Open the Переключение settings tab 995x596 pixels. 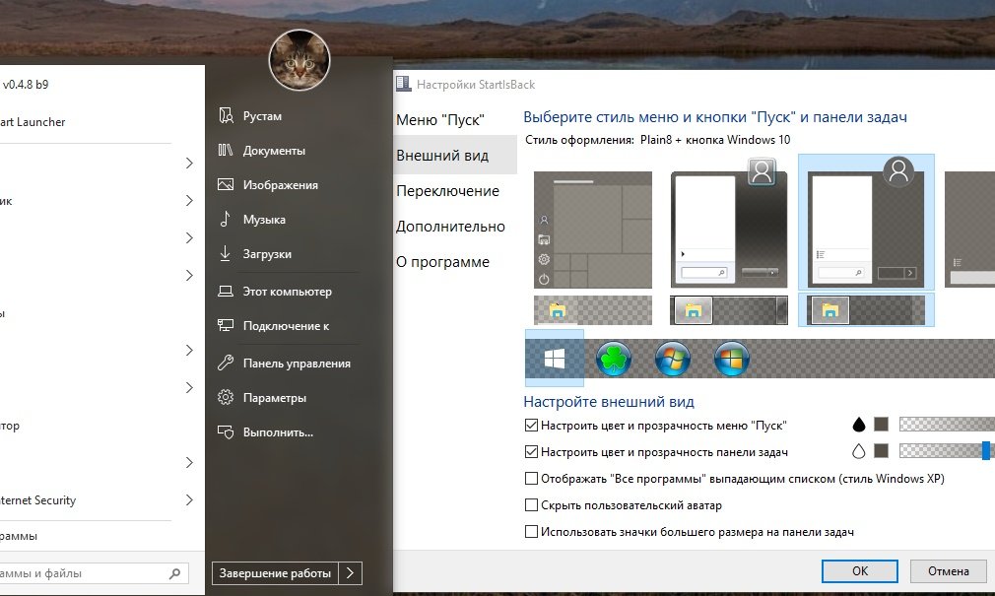coord(447,191)
